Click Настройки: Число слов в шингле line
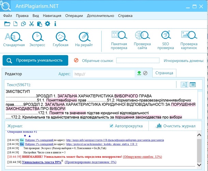208x171 pixels. click(x=44, y=153)
